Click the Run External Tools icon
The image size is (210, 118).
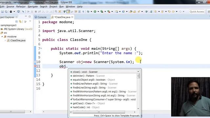click(x=109, y=12)
